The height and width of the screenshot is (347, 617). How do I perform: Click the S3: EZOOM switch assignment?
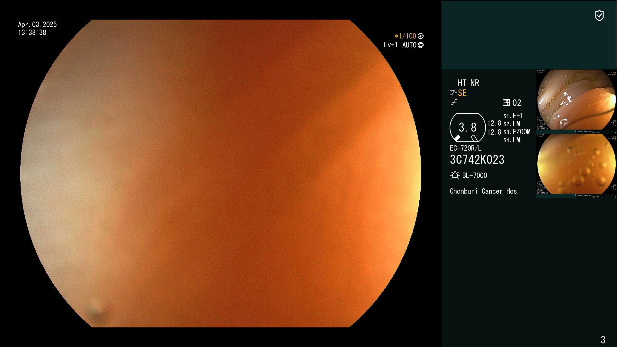pos(517,132)
